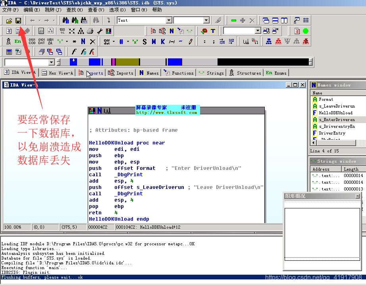Click the wrench options icon
Image resolution: width=366 pixels, height=285 pixels.
coord(100,31)
